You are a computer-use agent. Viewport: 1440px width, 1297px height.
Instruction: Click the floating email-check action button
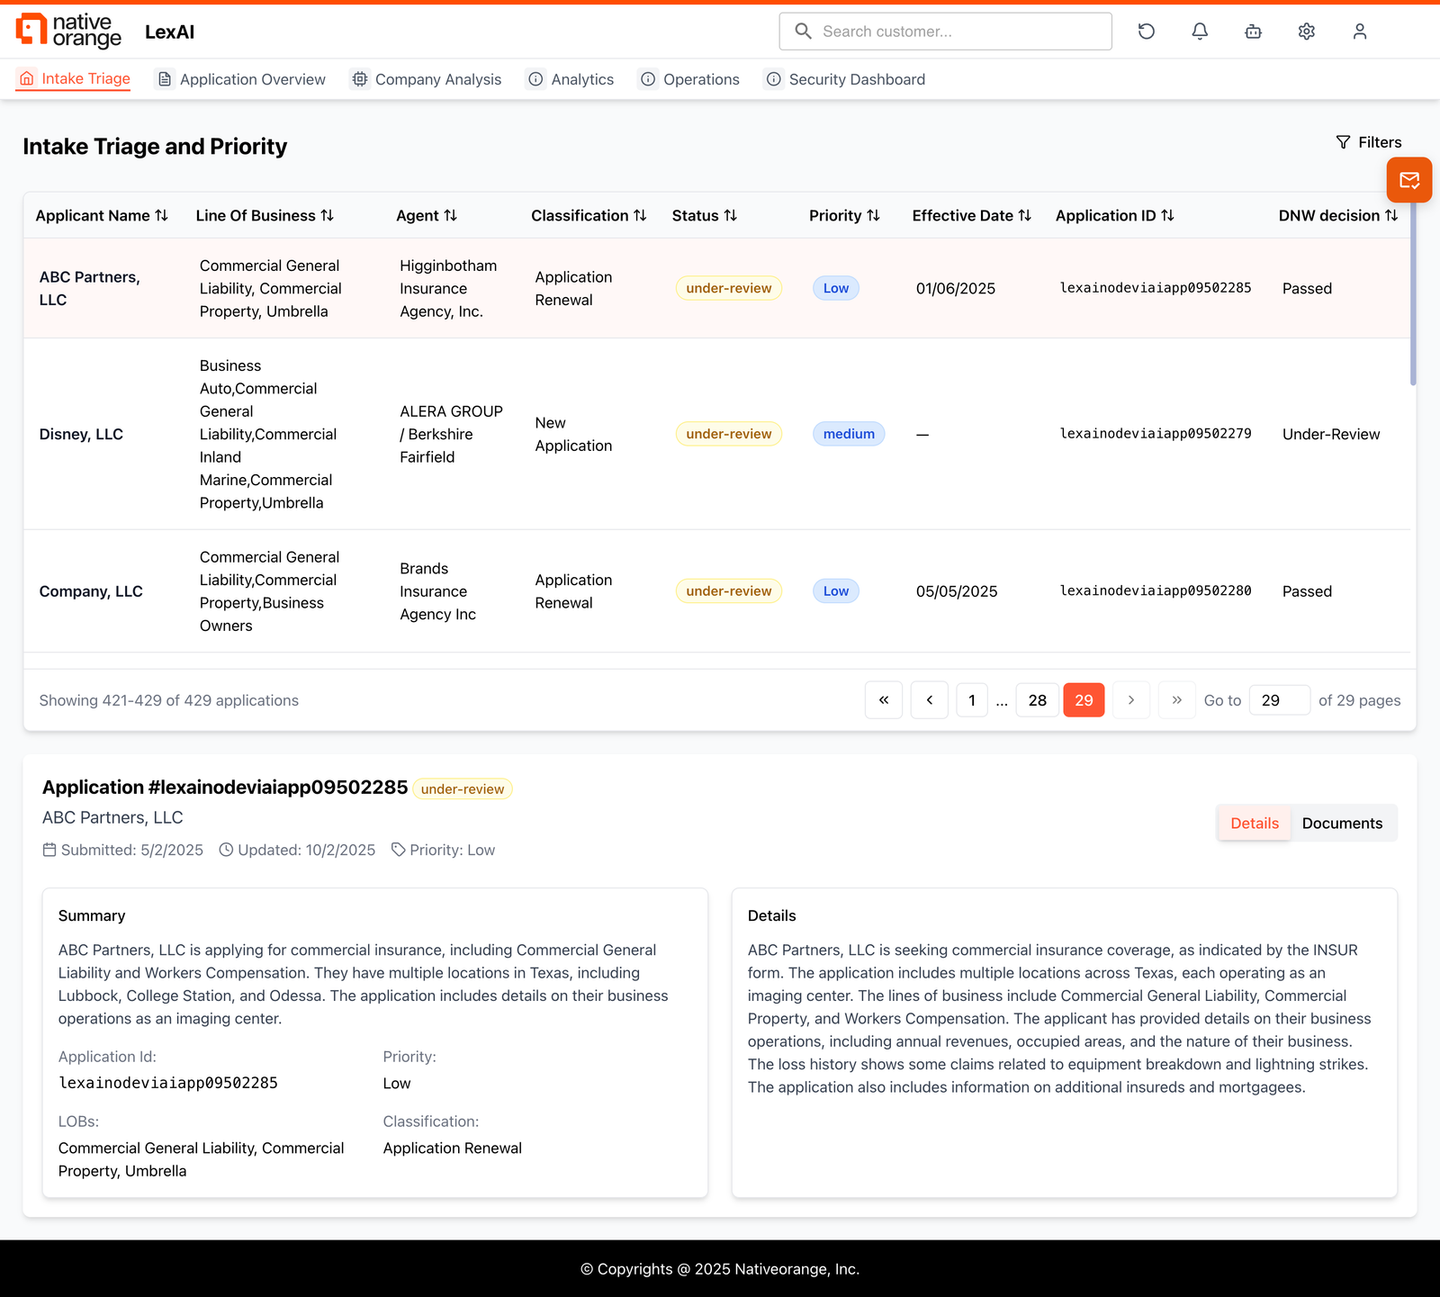coord(1408,180)
